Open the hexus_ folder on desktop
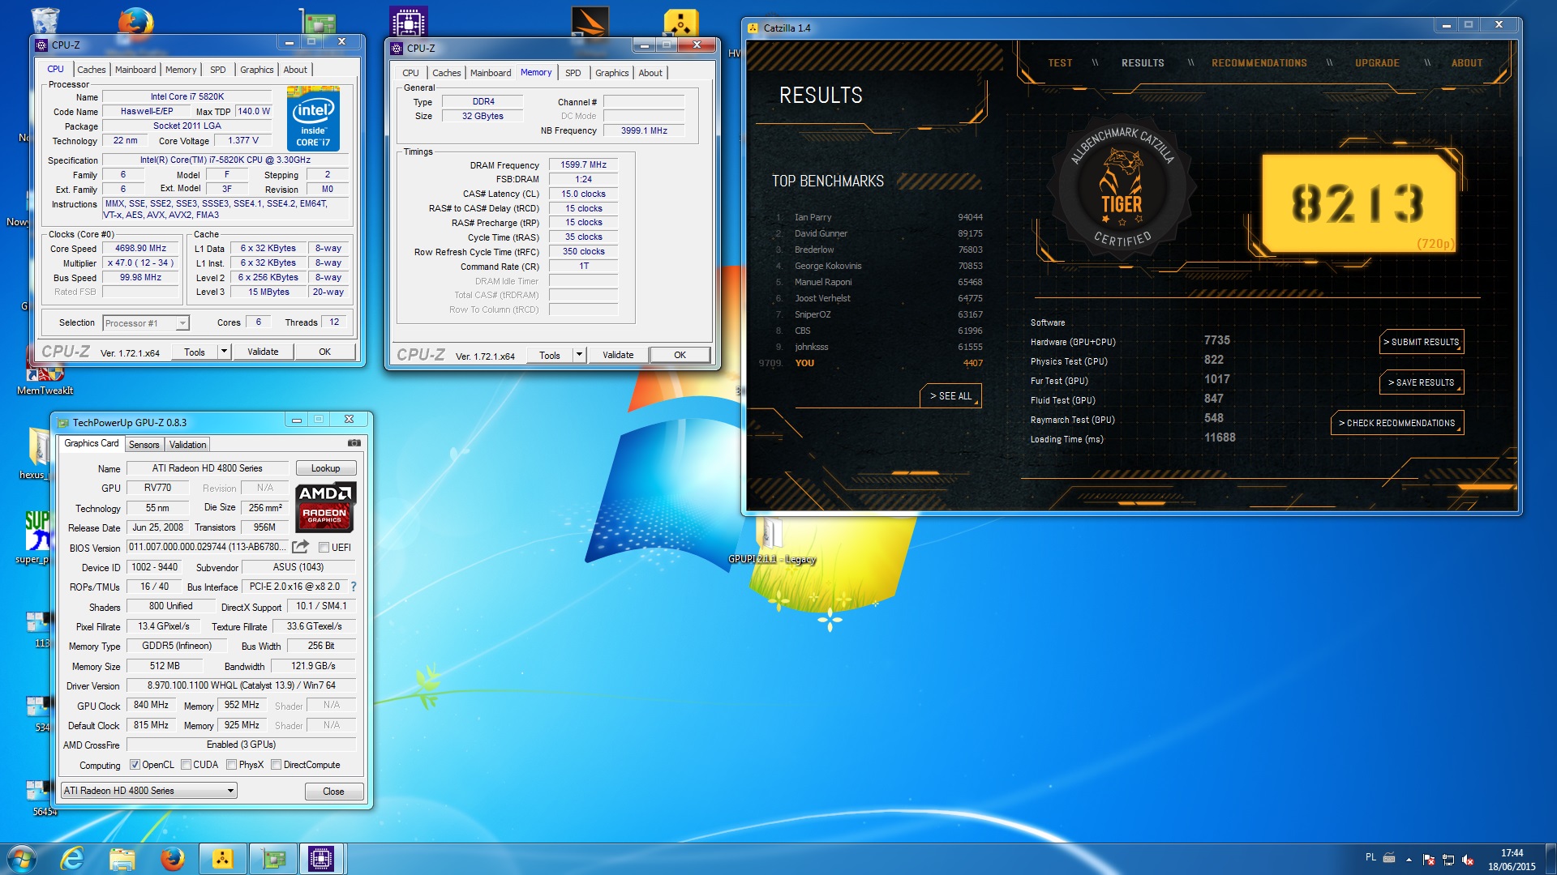This screenshot has width=1557, height=875. point(37,453)
